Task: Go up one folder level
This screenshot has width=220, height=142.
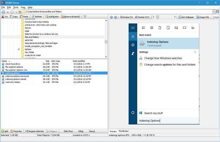Action: pyautogui.click(x=20, y=12)
